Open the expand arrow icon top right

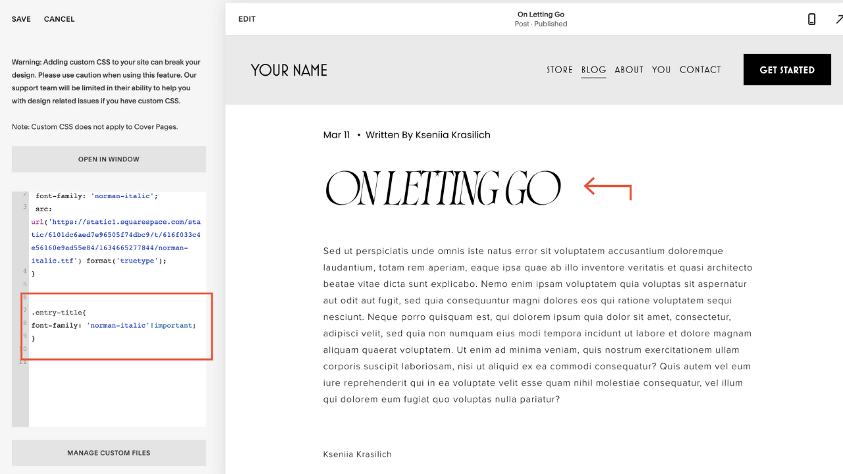tap(839, 19)
